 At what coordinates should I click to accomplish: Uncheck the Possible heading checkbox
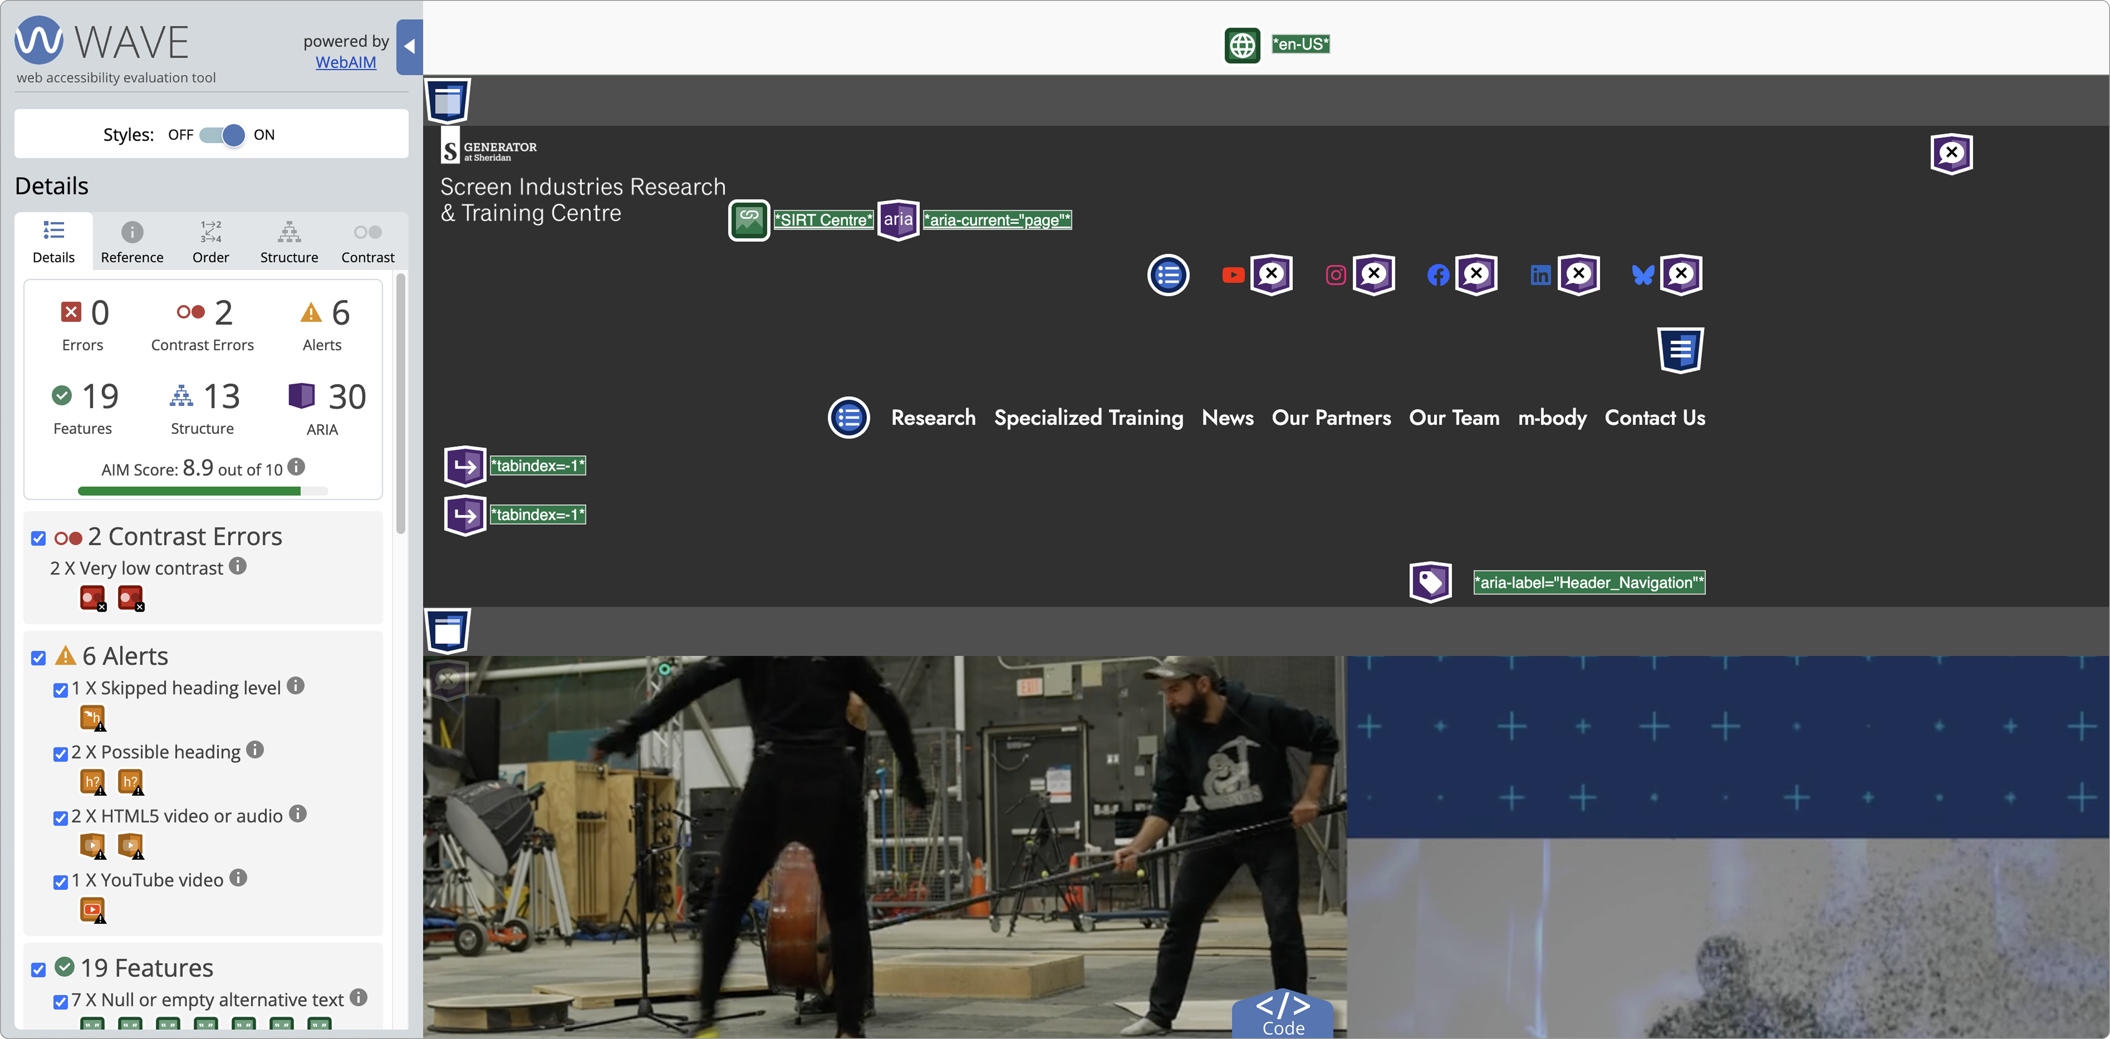tap(61, 754)
